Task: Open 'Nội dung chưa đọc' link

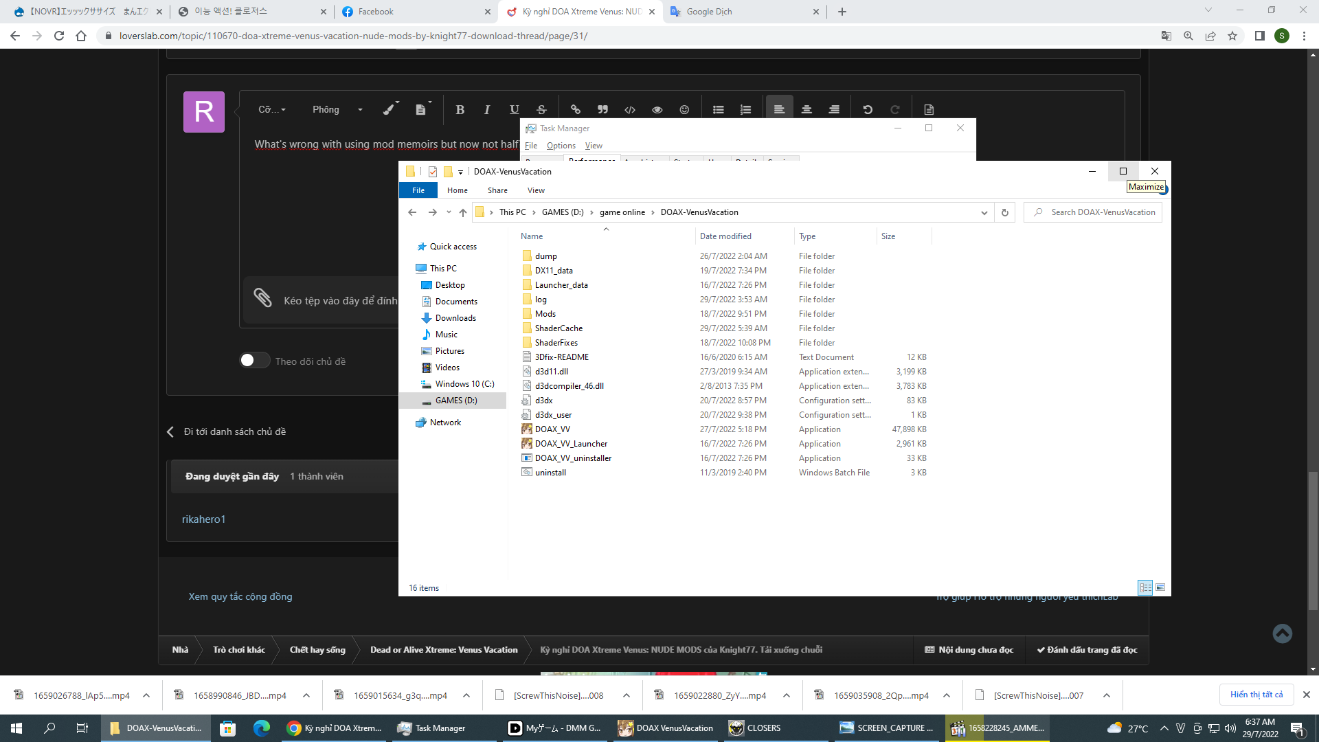Action: pyautogui.click(x=969, y=650)
